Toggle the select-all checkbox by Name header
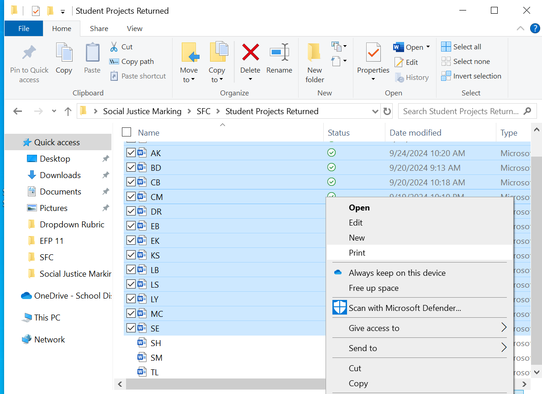This screenshot has height=394, width=542. point(126,132)
